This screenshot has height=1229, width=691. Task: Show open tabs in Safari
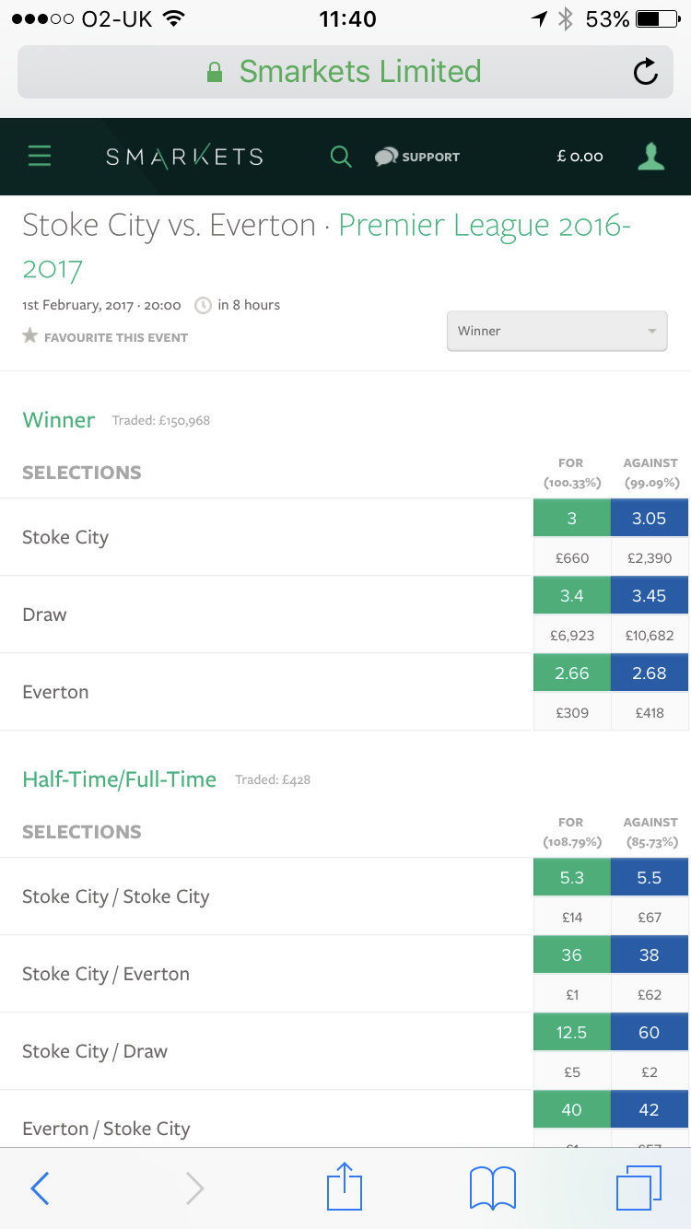point(638,1188)
